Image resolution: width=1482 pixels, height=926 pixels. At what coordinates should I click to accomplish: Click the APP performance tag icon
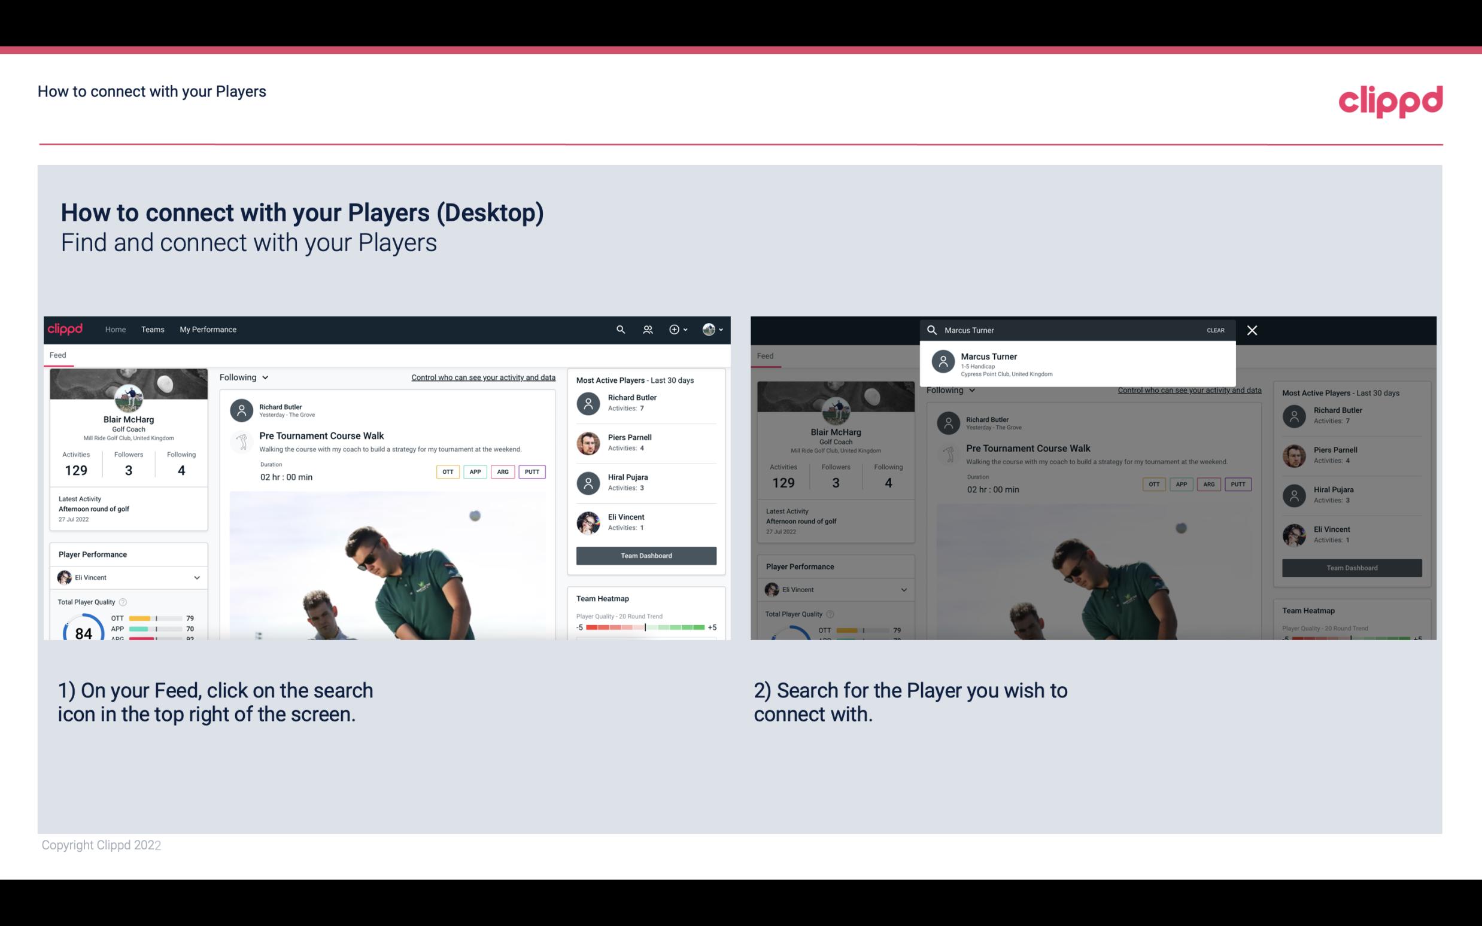pyautogui.click(x=475, y=471)
